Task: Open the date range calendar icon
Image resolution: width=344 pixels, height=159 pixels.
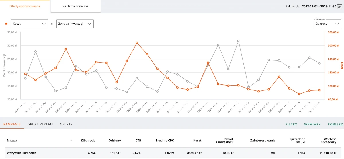Action: pyautogui.click(x=340, y=7)
